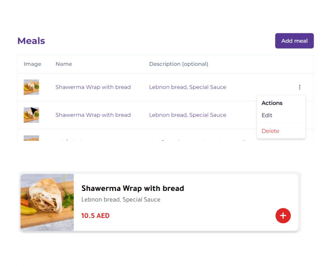This screenshot has width=328, height=266.
Task: Click the Actions heading in the popup menu
Action: [x=272, y=103]
